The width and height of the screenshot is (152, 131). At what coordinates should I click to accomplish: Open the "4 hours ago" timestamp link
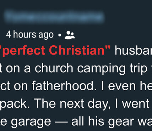coord(30,35)
